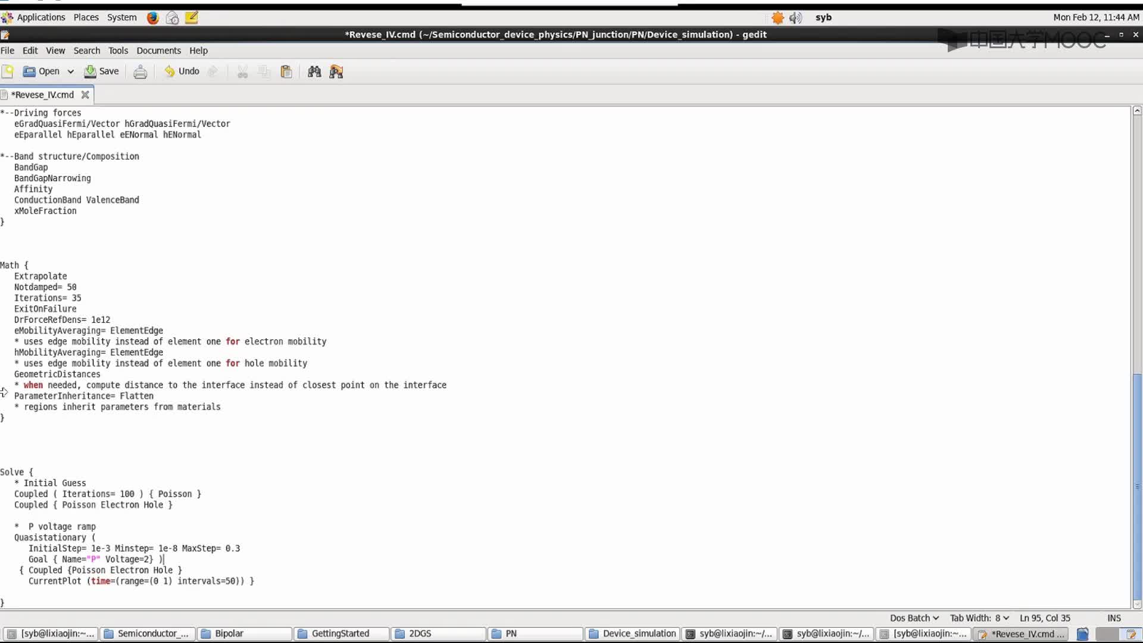Click the Find and Replace icon
This screenshot has height=643, width=1143.
pyautogui.click(x=336, y=71)
